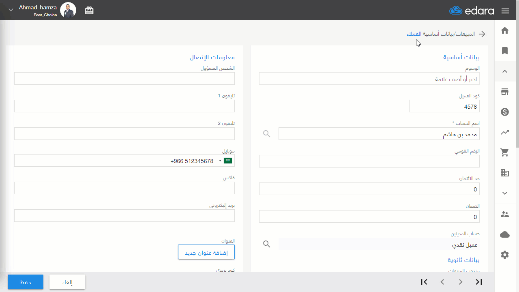Image resolution: width=519 pixels, height=292 pixels.
Task: Click the search icon beside اسم الحساب
Action: (266, 133)
